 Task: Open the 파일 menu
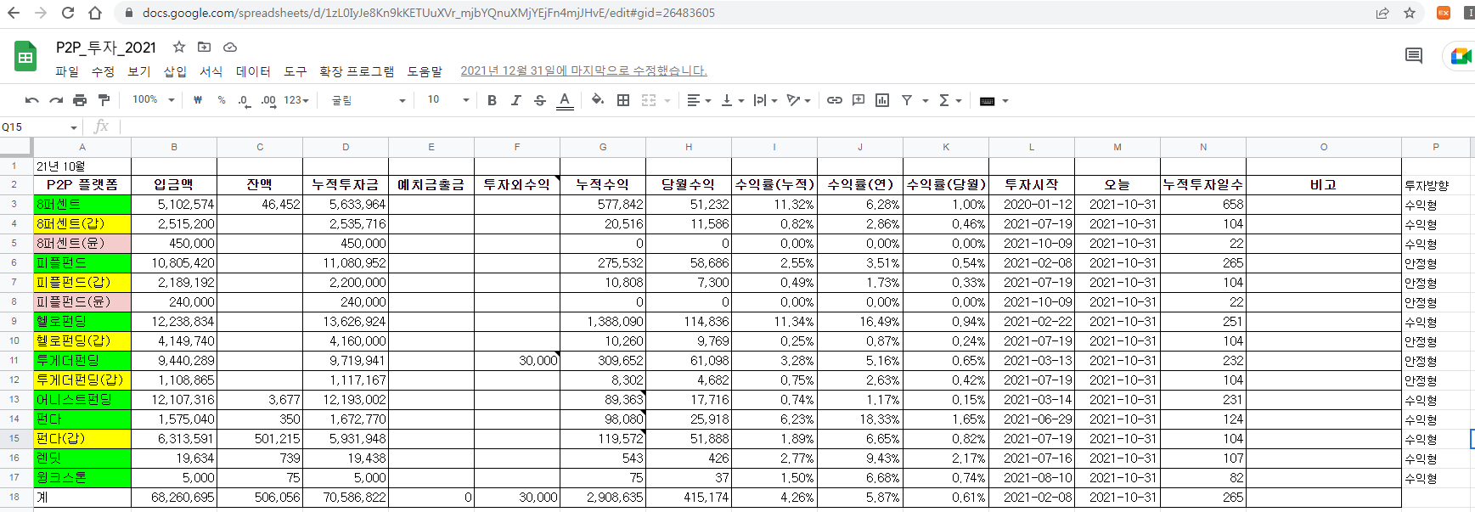67,71
